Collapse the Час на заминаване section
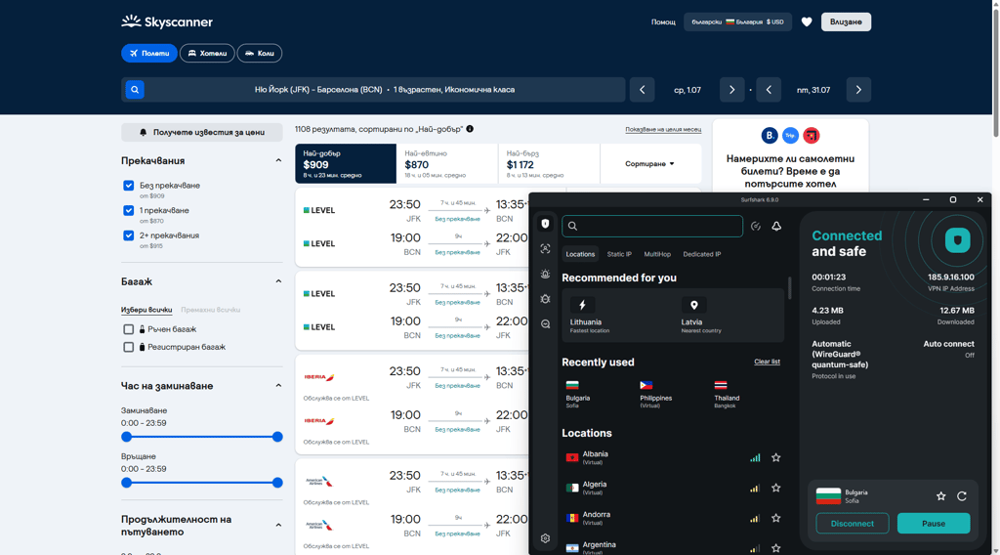The image size is (1000, 555). tap(278, 385)
